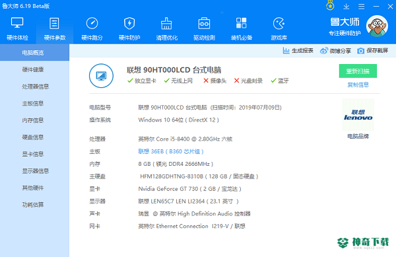Open the main menu hamburger icon

[362, 7]
